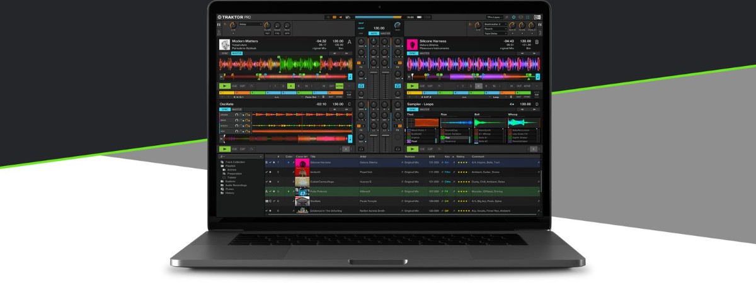The height and width of the screenshot is (283, 756).
Task: Open FX unit 2 Beatmasher 2 dropdown
Action: [495, 24]
